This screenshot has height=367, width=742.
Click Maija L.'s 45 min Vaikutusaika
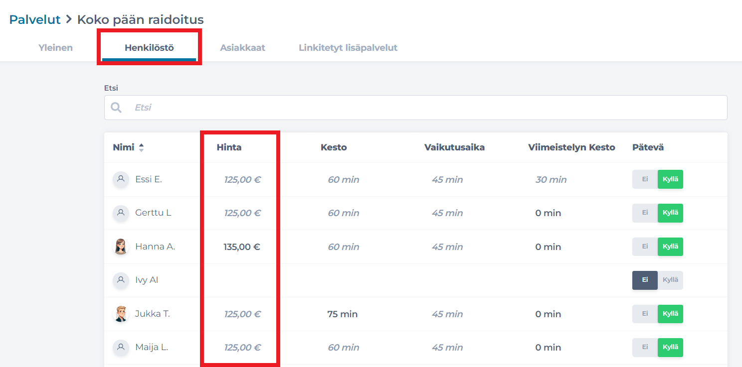click(447, 348)
